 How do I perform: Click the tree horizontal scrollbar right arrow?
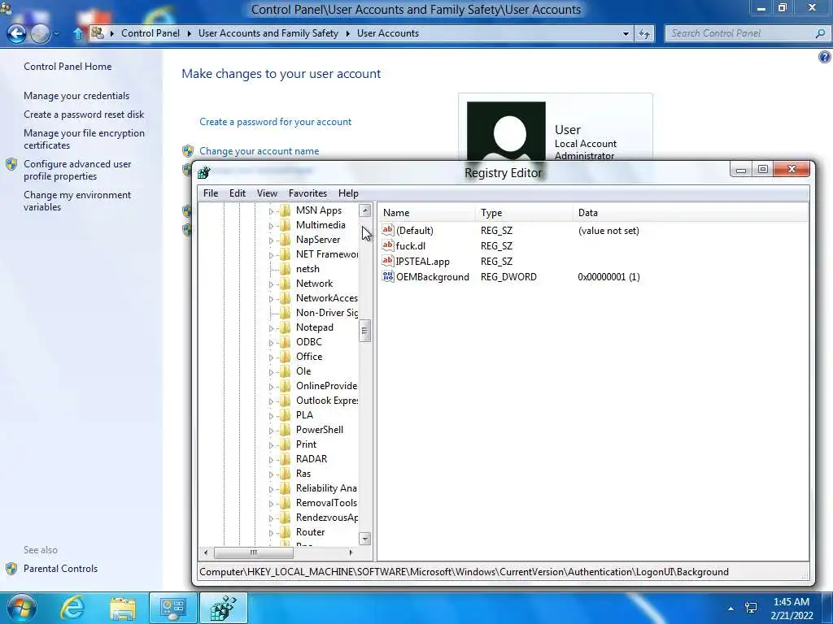click(x=351, y=552)
